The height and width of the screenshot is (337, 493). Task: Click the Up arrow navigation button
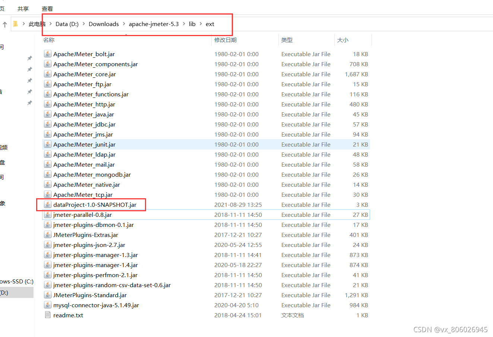click(x=5, y=25)
